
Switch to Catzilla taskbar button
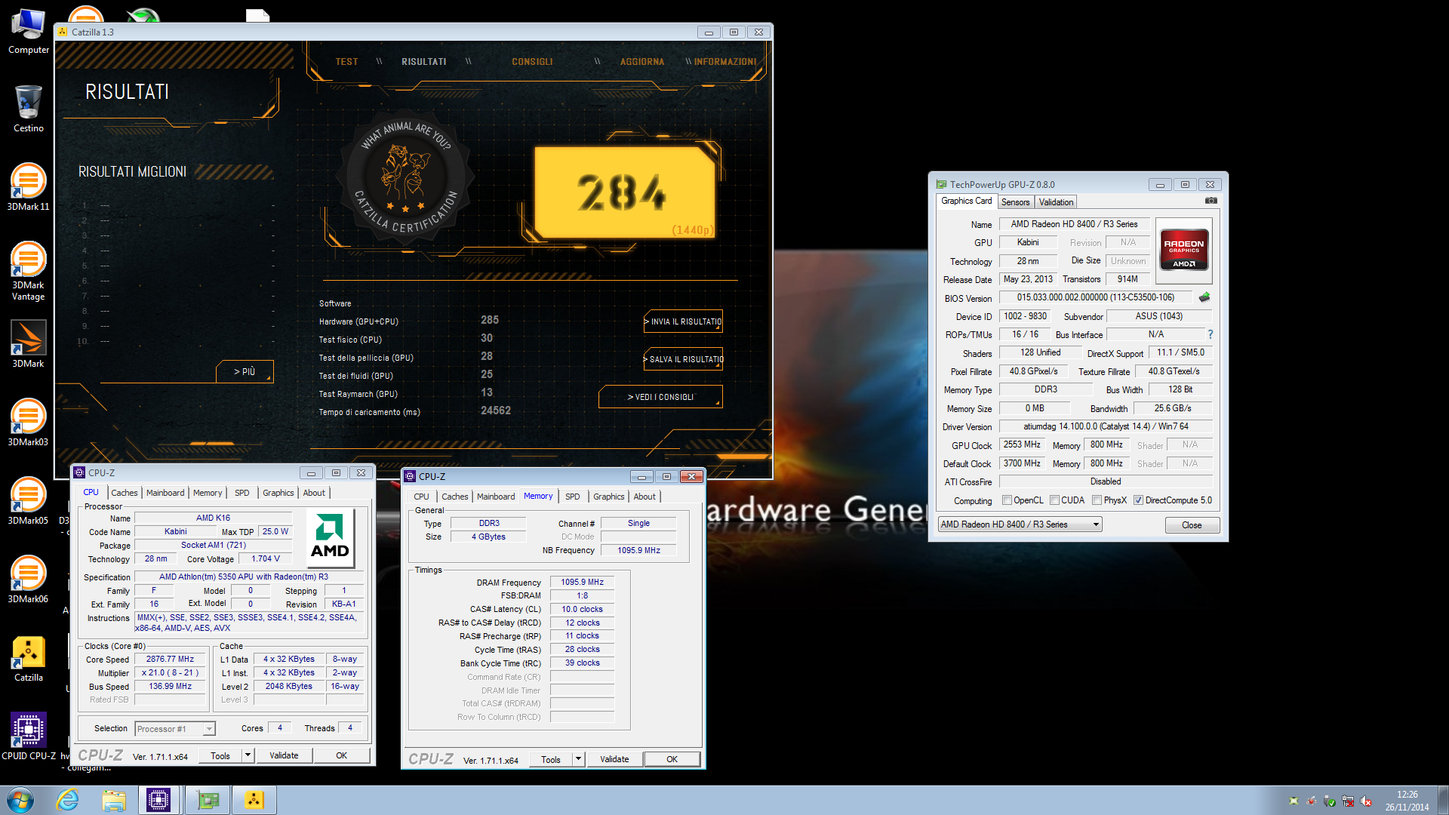click(254, 800)
